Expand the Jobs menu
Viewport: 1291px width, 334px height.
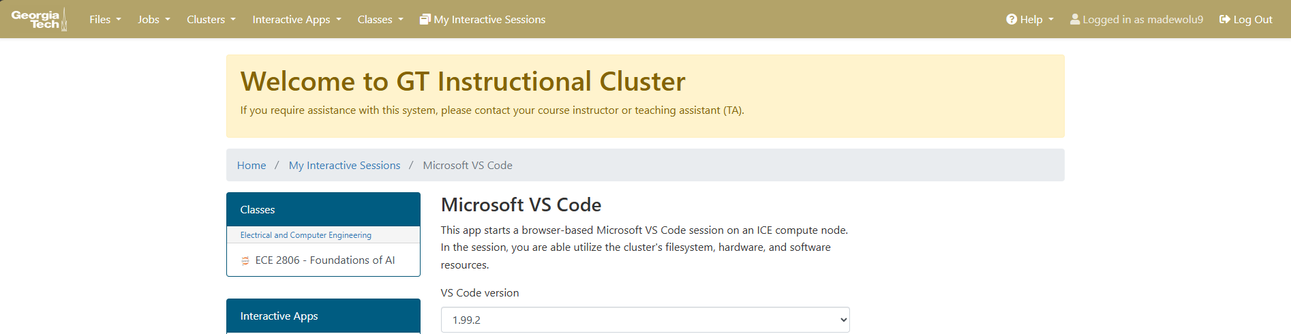154,19
